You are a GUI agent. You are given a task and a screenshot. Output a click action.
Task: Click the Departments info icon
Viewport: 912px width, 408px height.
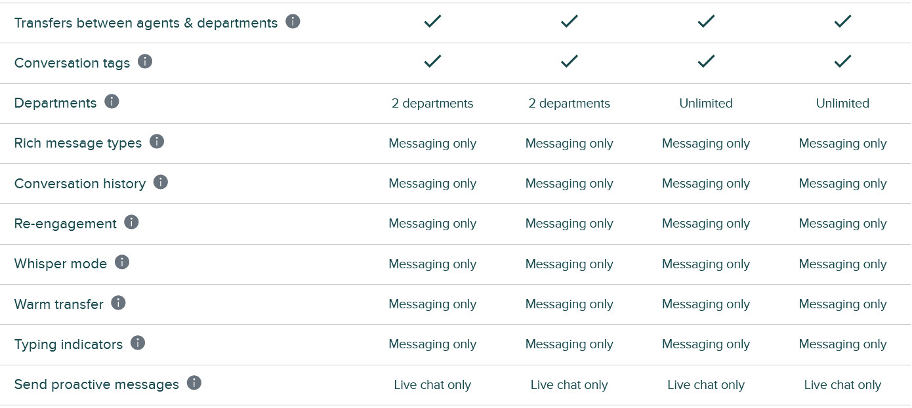click(x=112, y=102)
